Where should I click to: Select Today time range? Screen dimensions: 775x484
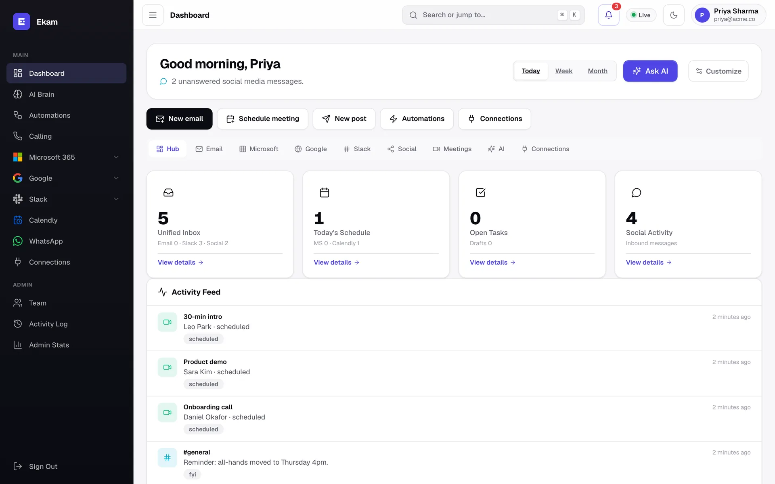tap(530, 71)
